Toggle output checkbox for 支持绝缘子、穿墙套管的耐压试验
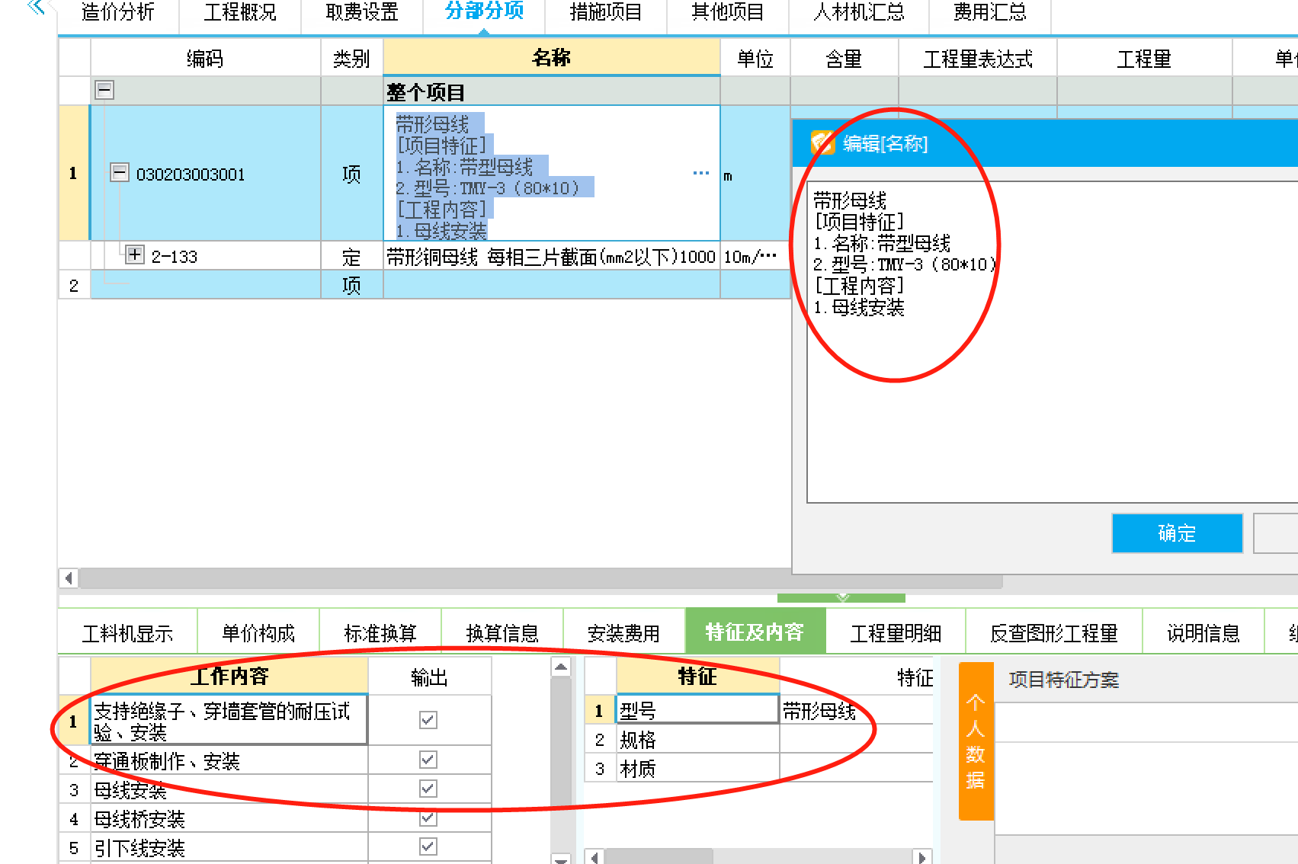Image resolution: width=1298 pixels, height=864 pixels. [x=428, y=720]
